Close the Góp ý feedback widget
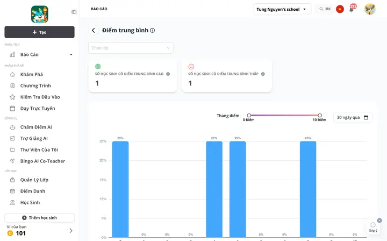The height and width of the screenshot is (241, 387). click(379, 221)
